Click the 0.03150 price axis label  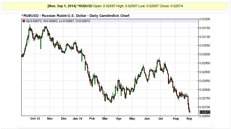tap(205, 28)
